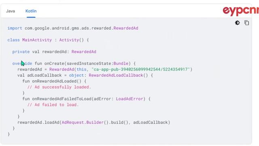259x146 pixels.
Task: Click the 'onRewardedAdLoaded()' function name
Action: point(57,81)
